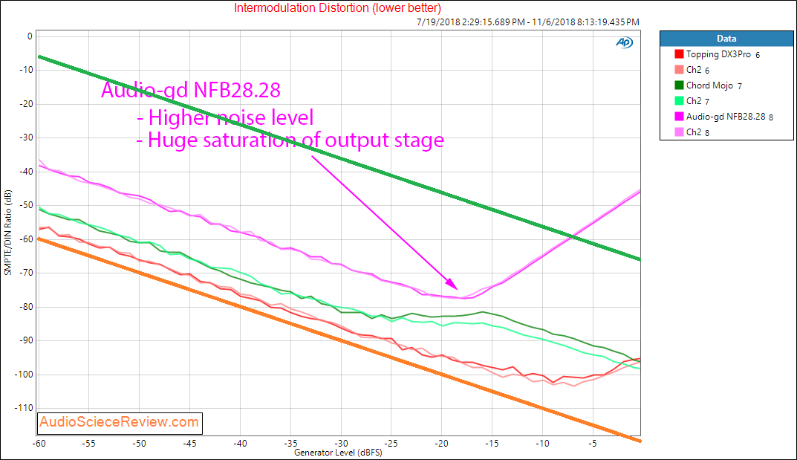Click the SMPTE/DIN Ratio (dB) axis label
This screenshot has height=460, width=797.
pos(7,233)
